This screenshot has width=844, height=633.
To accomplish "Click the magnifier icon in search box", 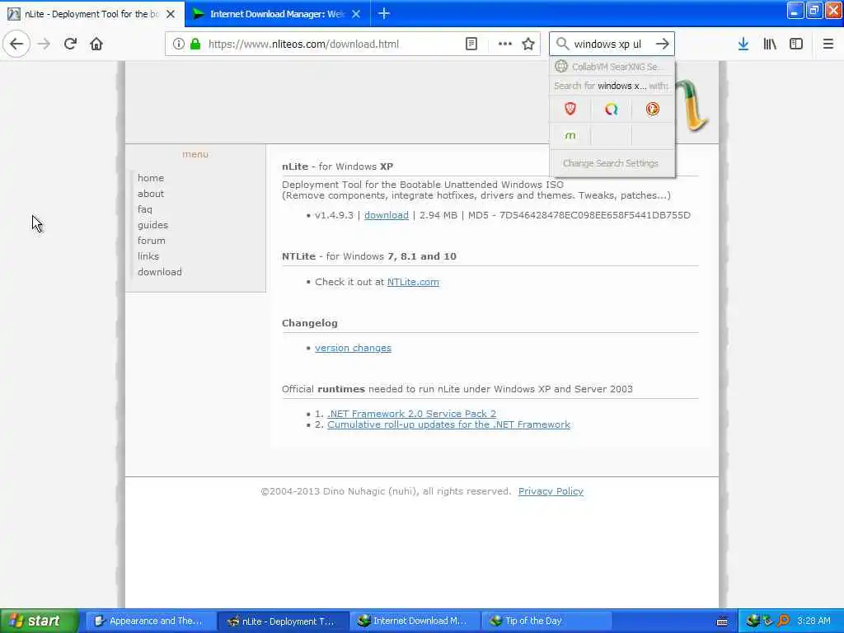I will (x=562, y=44).
